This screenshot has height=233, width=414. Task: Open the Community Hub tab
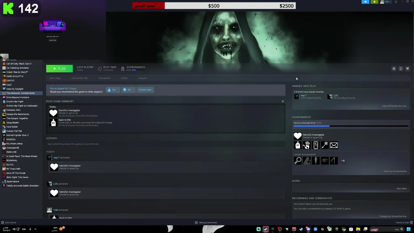pos(79,78)
